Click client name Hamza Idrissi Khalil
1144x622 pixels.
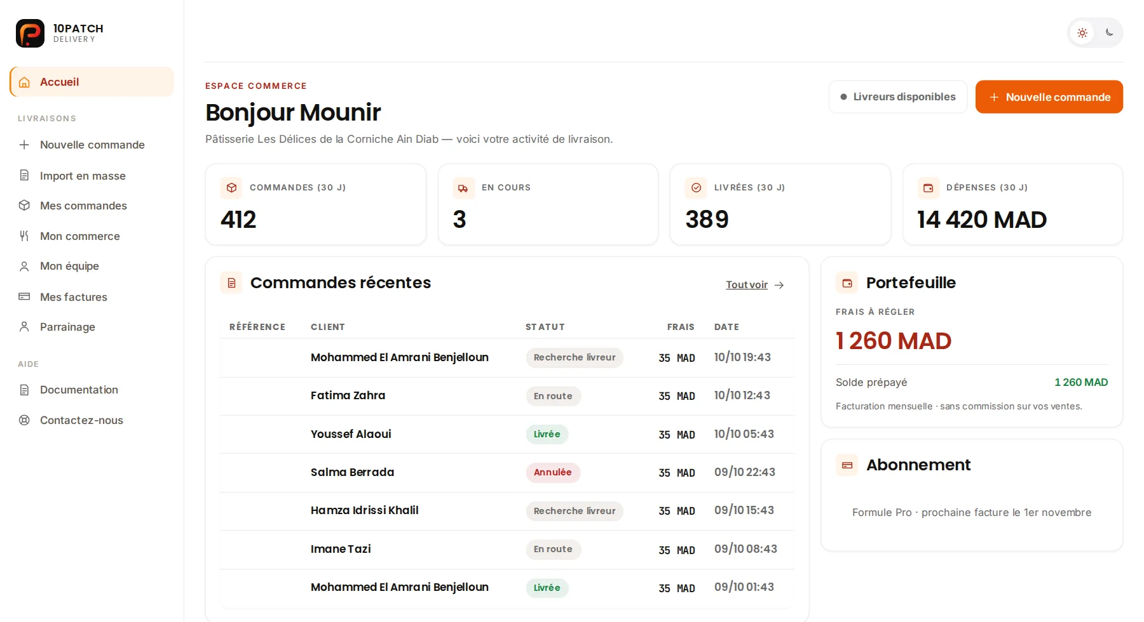click(x=365, y=510)
